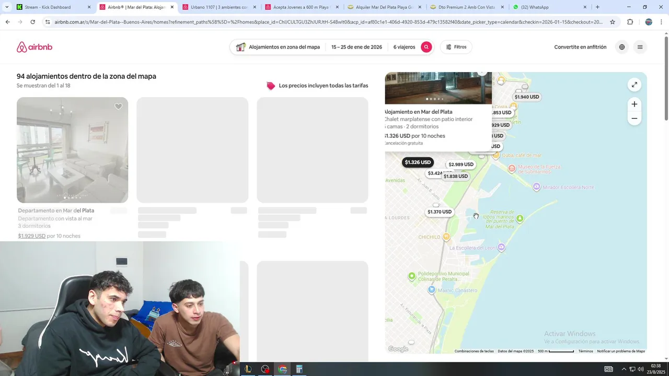Open the Chrome profile avatar
The height and width of the screenshot is (376, 669).
coord(649,22)
